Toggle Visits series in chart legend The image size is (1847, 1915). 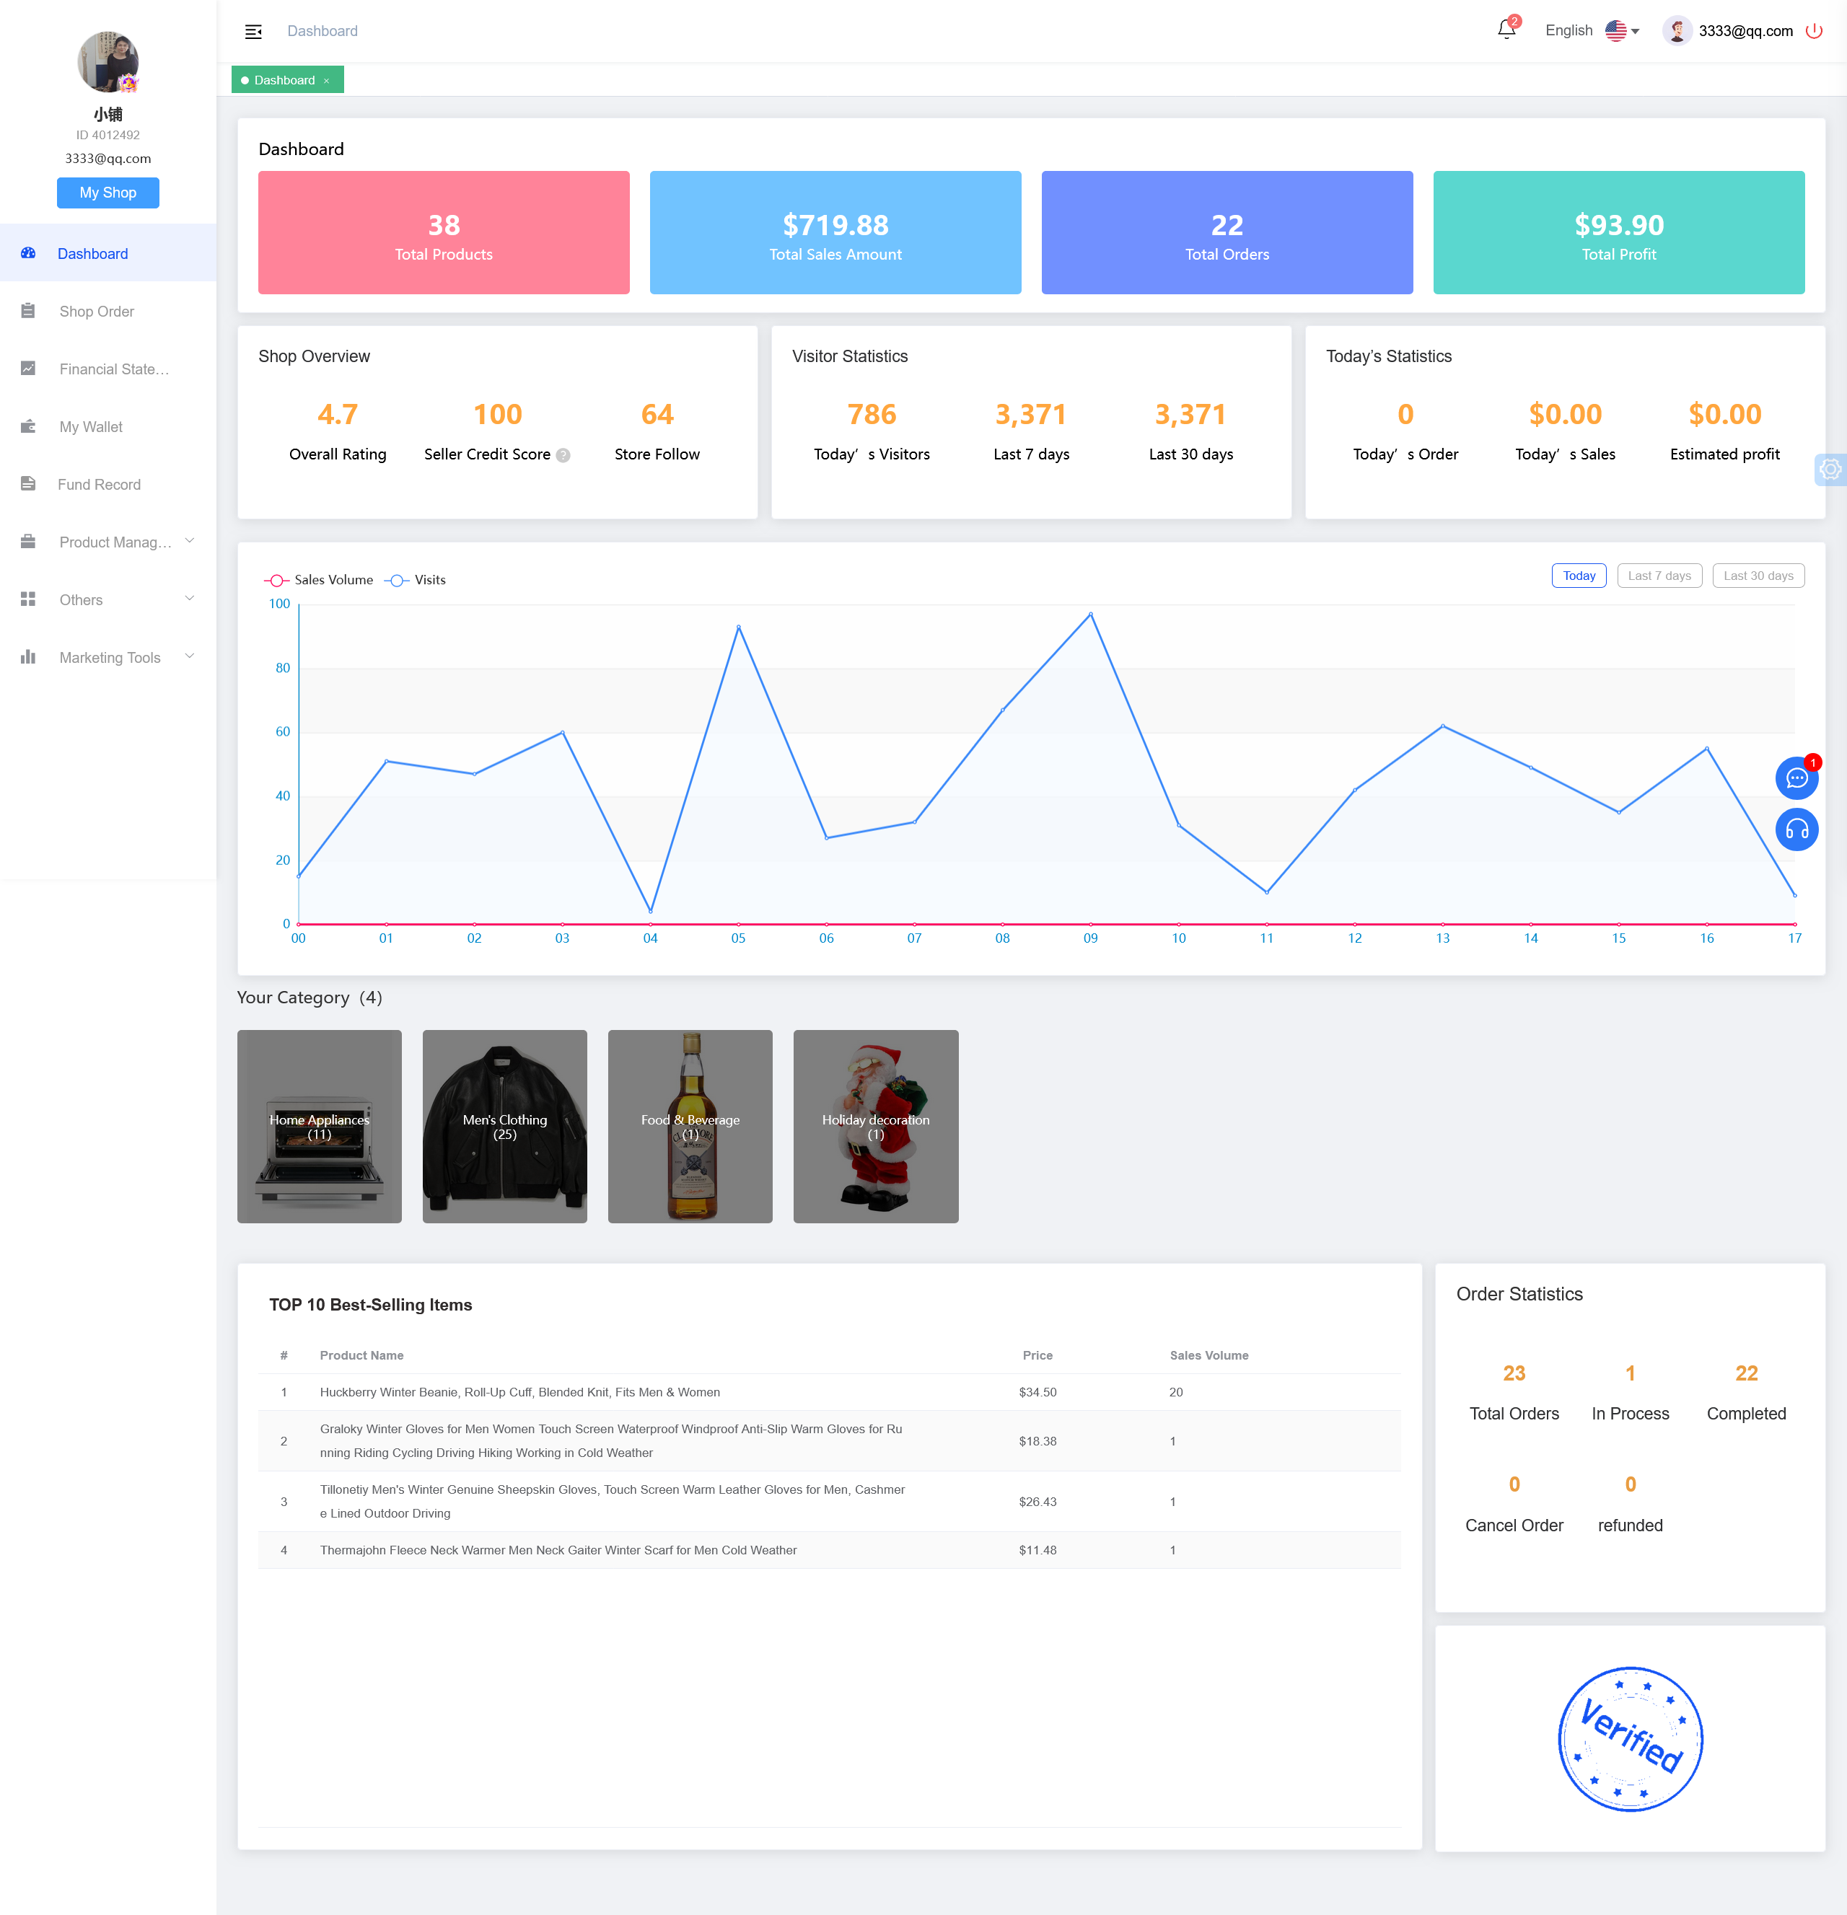click(416, 581)
